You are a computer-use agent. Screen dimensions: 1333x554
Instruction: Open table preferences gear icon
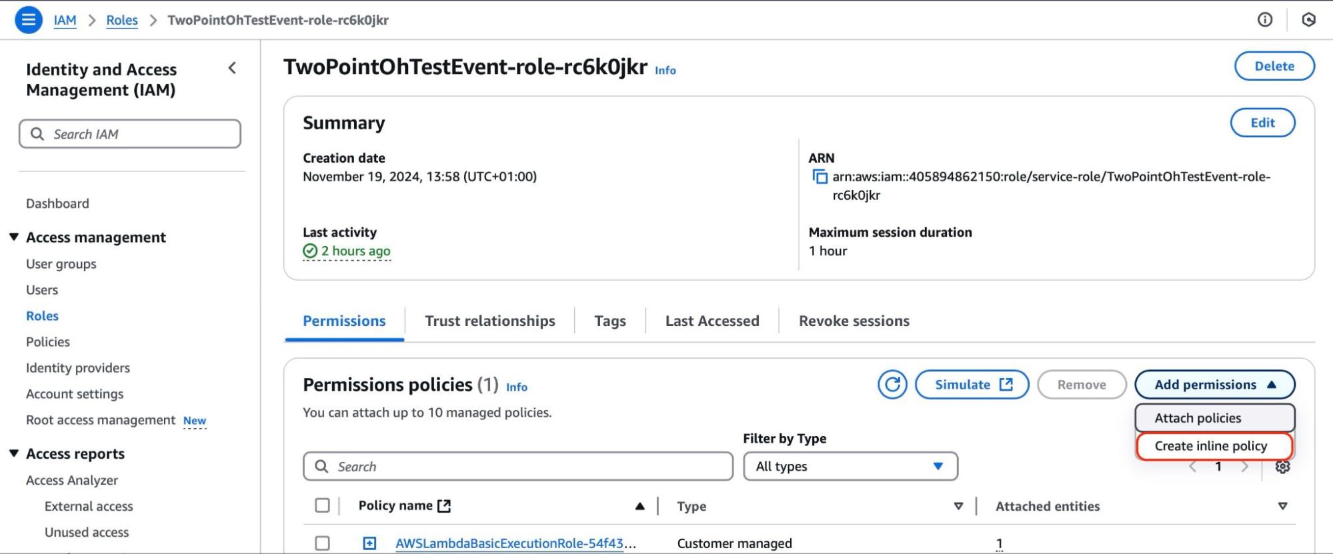coord(1282,467)
